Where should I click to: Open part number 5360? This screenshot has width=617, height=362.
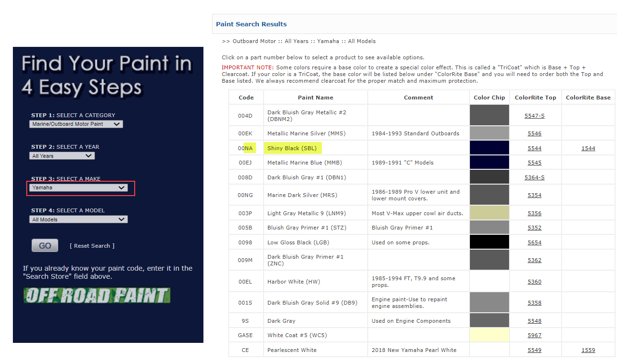[534, 282]
